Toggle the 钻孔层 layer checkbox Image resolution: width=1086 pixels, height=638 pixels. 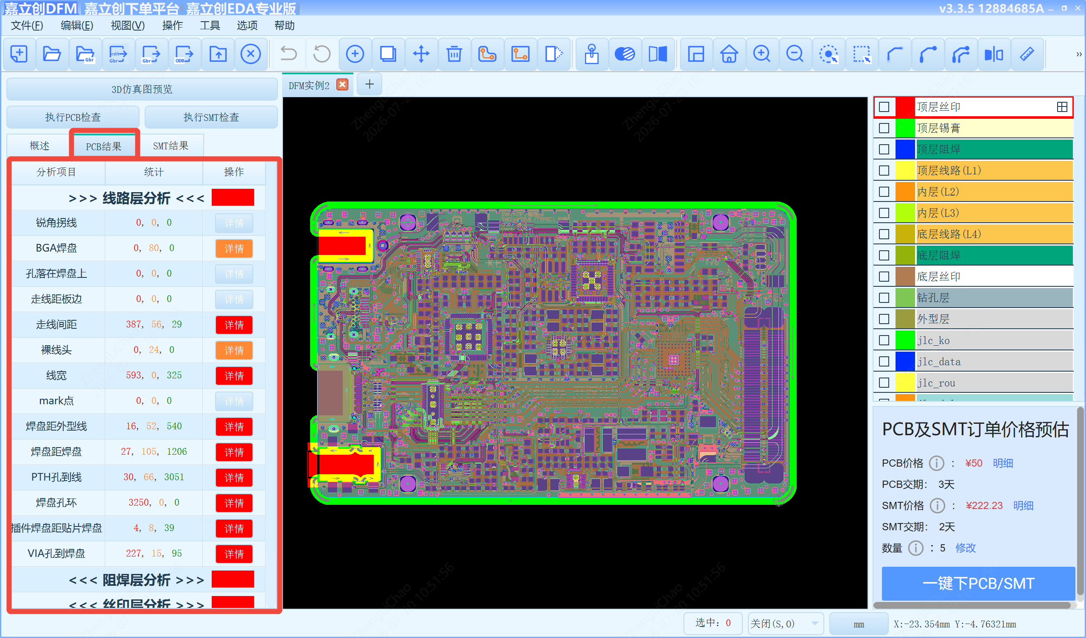tap(884, 298)
